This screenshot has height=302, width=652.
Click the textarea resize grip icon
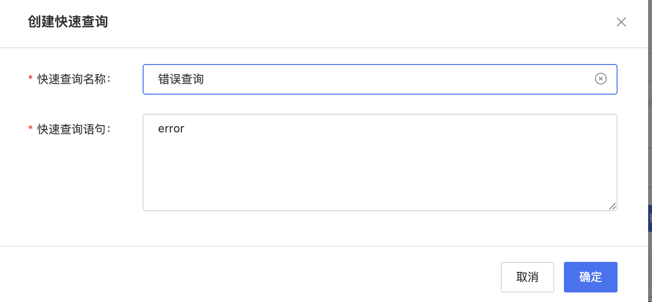[612, 206]
